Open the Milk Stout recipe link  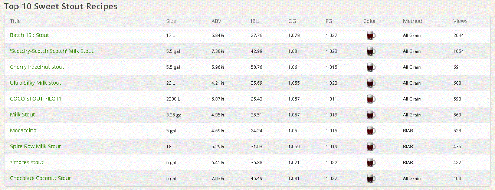click(22, 115)
